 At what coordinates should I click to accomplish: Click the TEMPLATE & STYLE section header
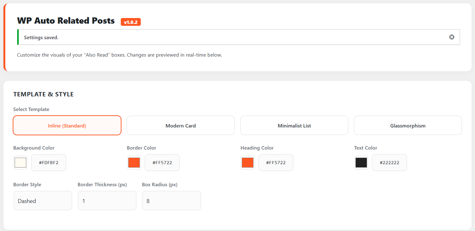tap(43, 94)
